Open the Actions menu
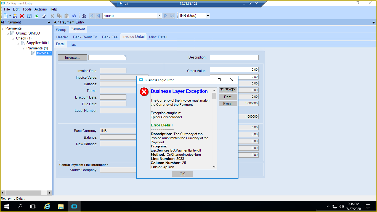The width and height of the screenshot is (377, 212). tap(41, 9)
